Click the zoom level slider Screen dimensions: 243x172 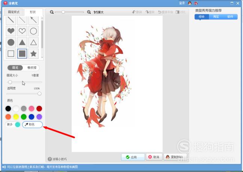[x=69, y=12]
